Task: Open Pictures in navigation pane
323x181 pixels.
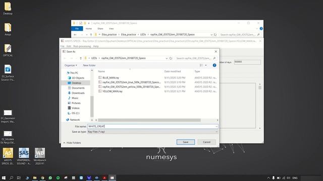Action: (x=76, y=103)
